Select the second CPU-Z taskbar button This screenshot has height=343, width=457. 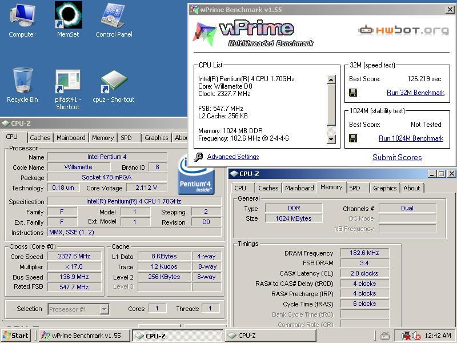[x=270, y=336]
